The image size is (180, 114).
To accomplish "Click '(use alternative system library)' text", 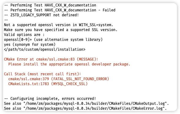I will tap(68, 40).
